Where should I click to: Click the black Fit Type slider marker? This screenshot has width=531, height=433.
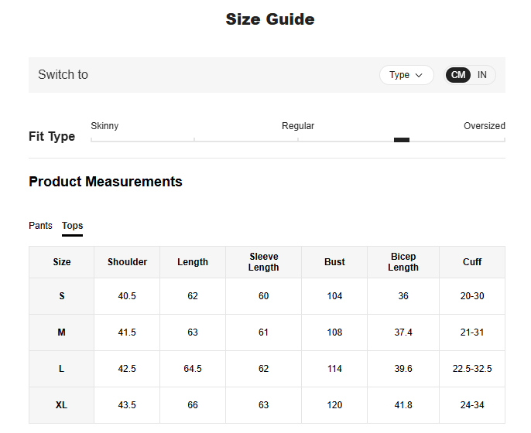[401, 140]
